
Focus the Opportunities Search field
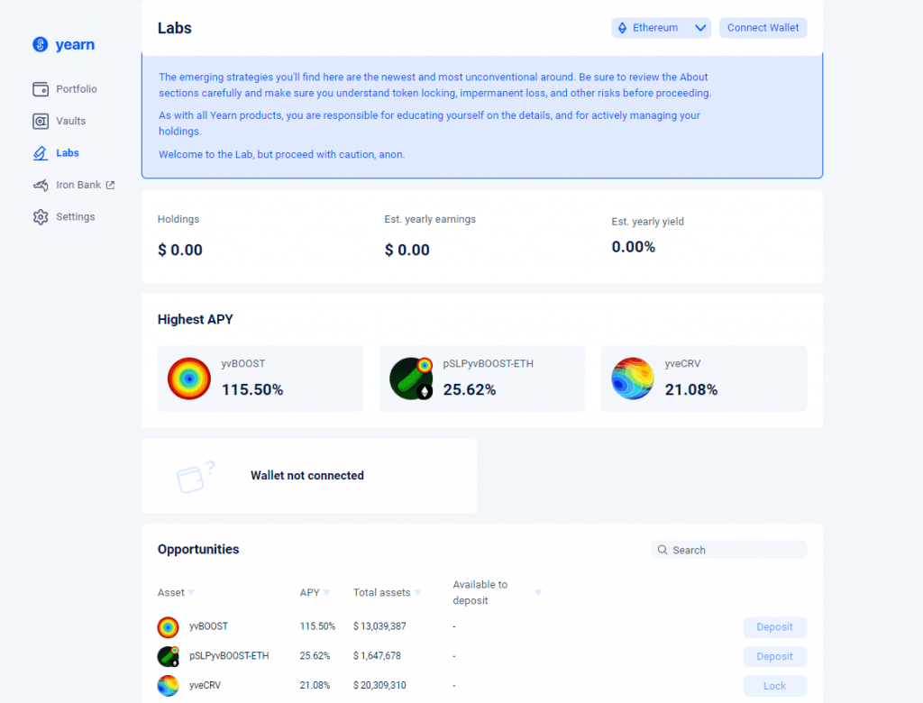(x=729, y=550)
